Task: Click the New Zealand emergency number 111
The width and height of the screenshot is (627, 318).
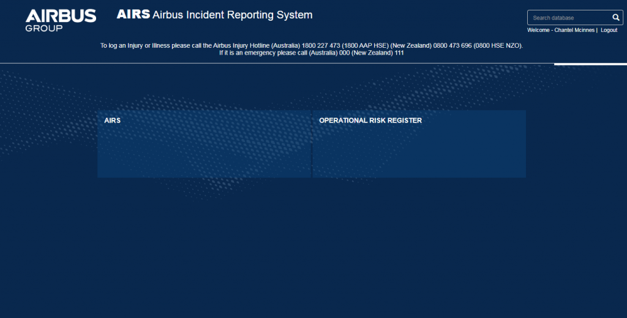Action: coord(399,53)
